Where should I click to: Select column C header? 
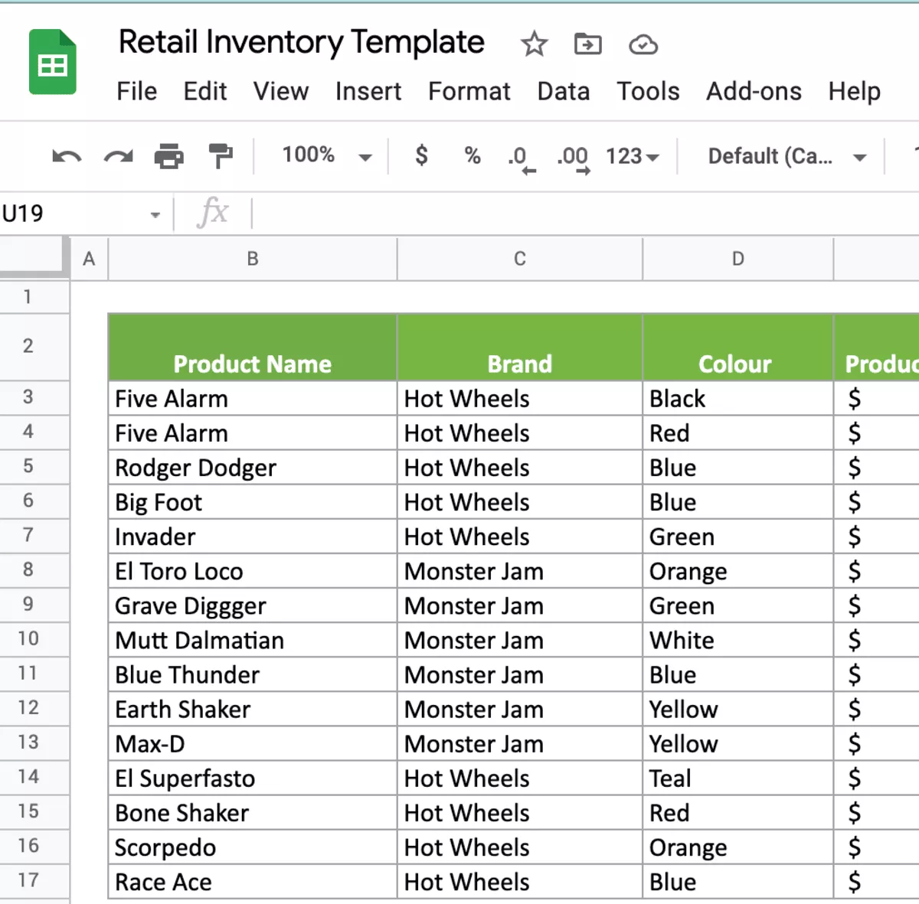[x=520, y=259]
